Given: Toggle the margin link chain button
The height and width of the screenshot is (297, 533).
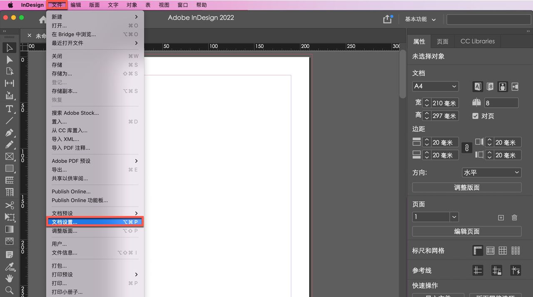Looking at the screenshot, I should [467, 148].
